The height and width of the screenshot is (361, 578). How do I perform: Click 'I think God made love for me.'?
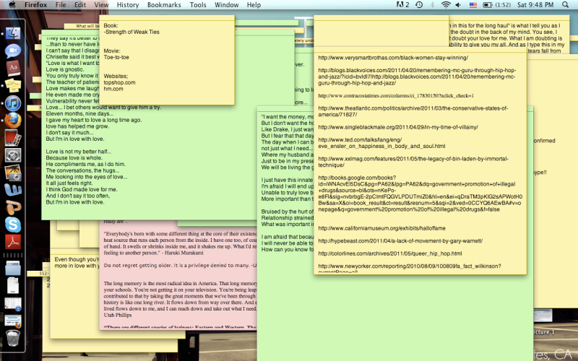click(x=82, y=189)
